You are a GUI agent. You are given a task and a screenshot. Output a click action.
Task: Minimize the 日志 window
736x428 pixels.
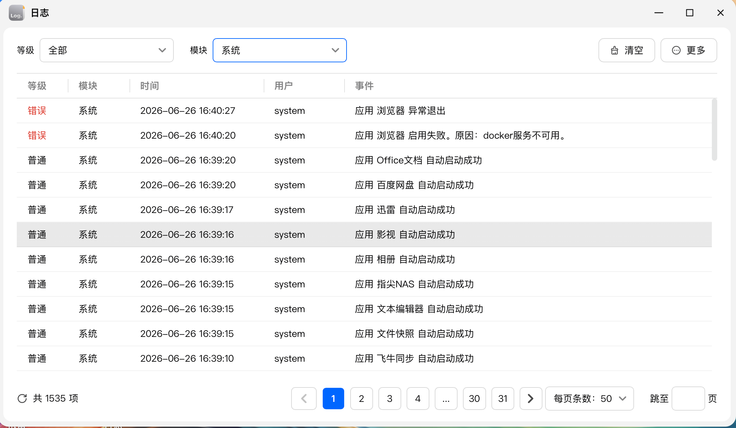point(659,13)
